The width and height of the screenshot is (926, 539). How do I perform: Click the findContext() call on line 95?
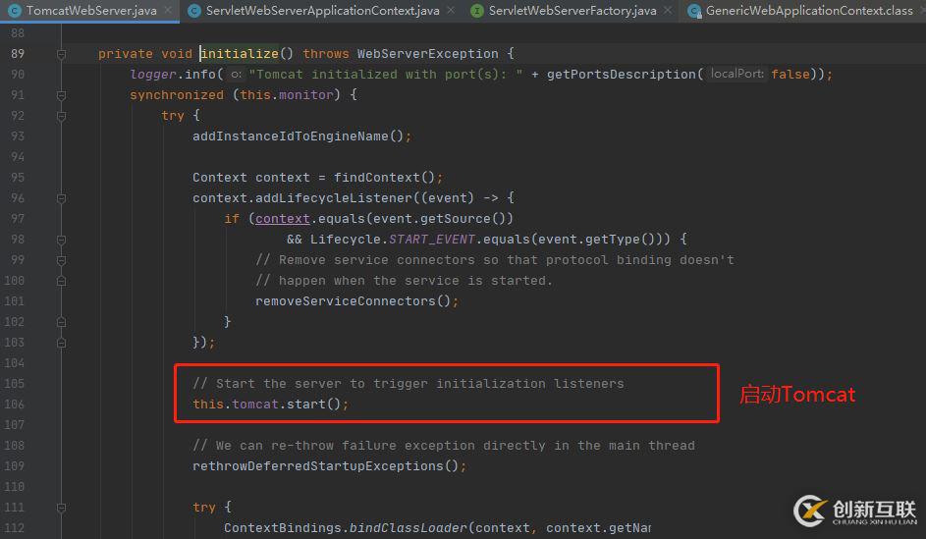(x=385, y=177)
